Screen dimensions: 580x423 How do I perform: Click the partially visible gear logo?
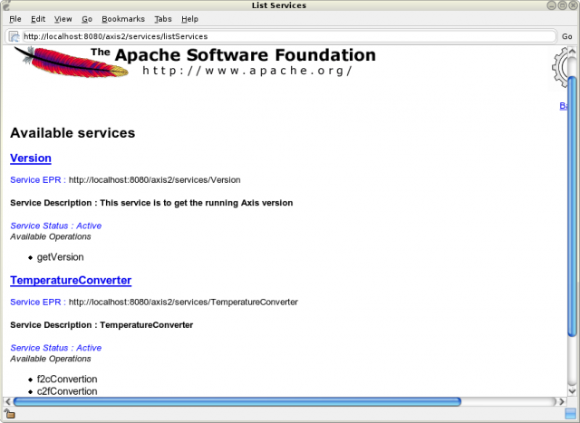tap(559, 67)
